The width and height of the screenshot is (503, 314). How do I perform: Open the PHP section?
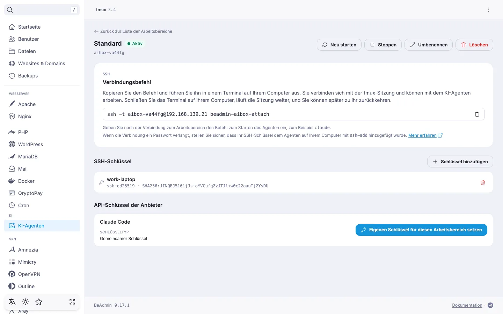(x=42, y=132)
